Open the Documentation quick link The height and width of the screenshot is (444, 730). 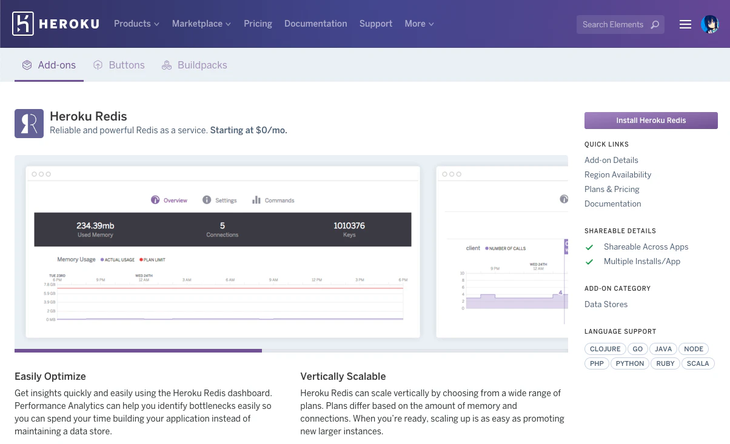tap(612, 204)
